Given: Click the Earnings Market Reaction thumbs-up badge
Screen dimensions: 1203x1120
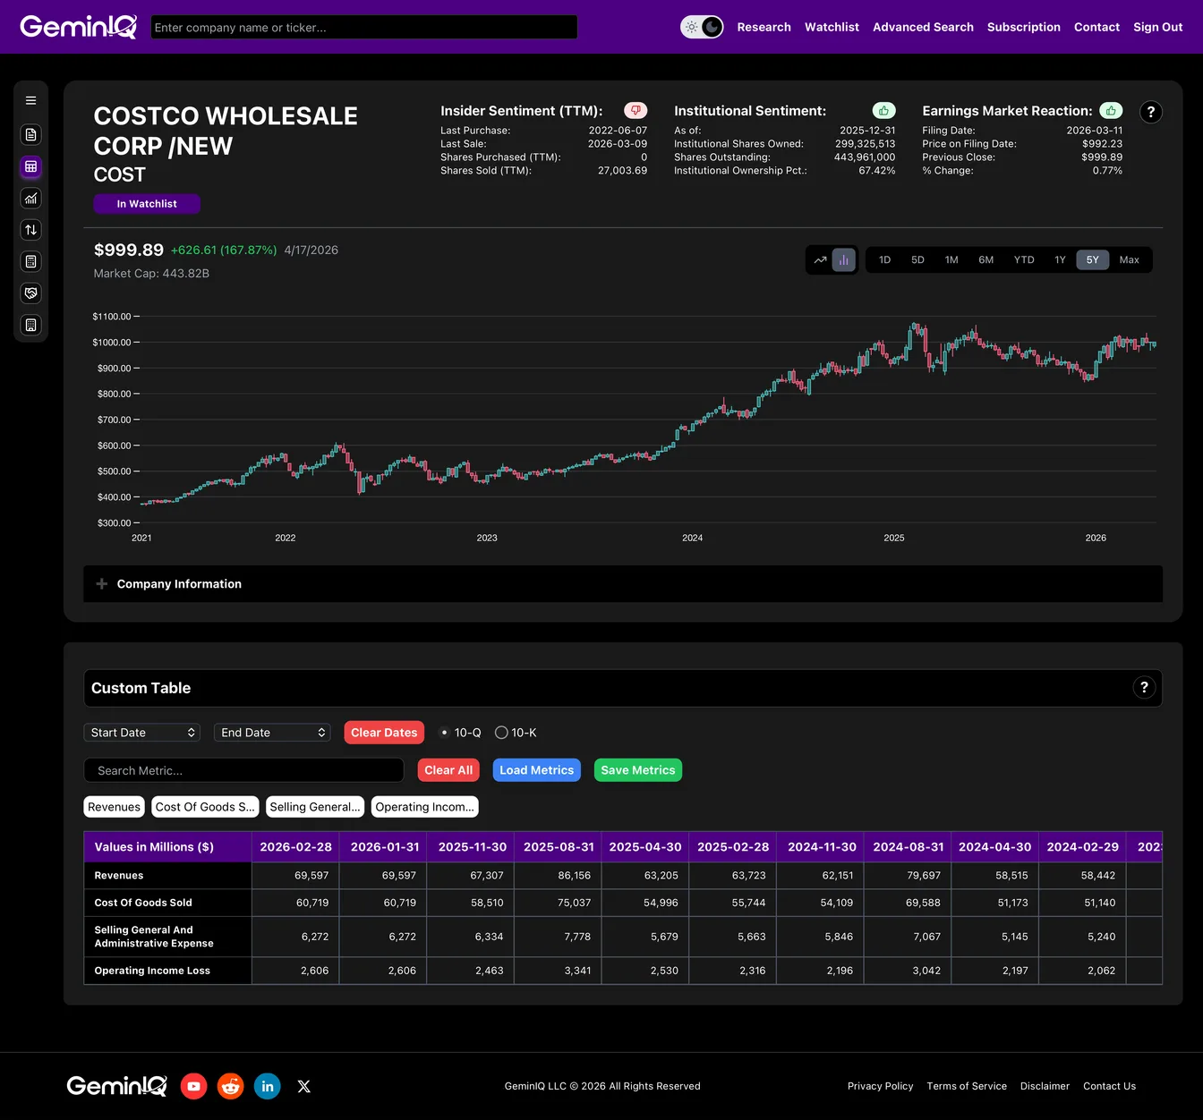Looking at the screenshot, I should click(1111, 111).
